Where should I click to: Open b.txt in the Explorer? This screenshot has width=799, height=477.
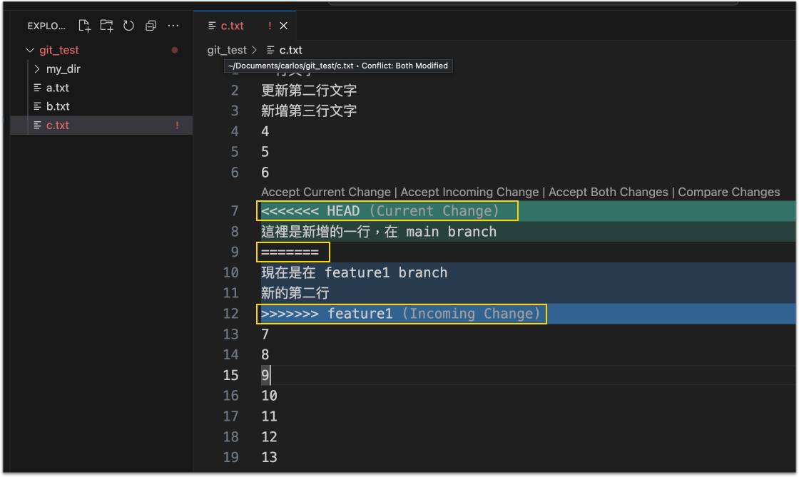(x=101, y=106)
